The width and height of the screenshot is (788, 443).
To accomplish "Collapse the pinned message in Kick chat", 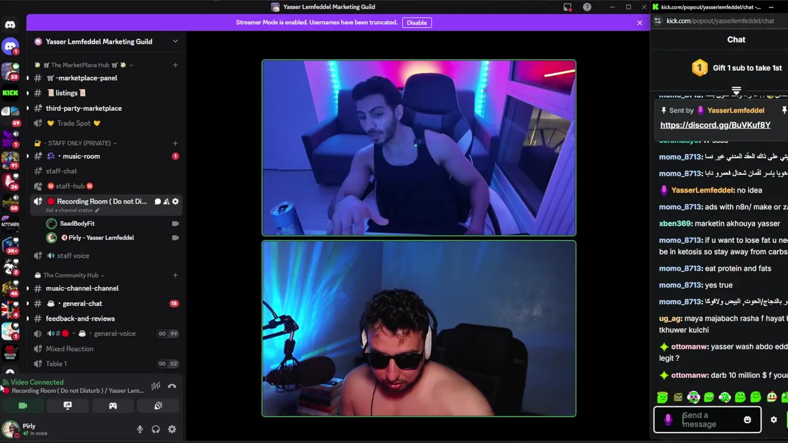I will pos(736,91).
